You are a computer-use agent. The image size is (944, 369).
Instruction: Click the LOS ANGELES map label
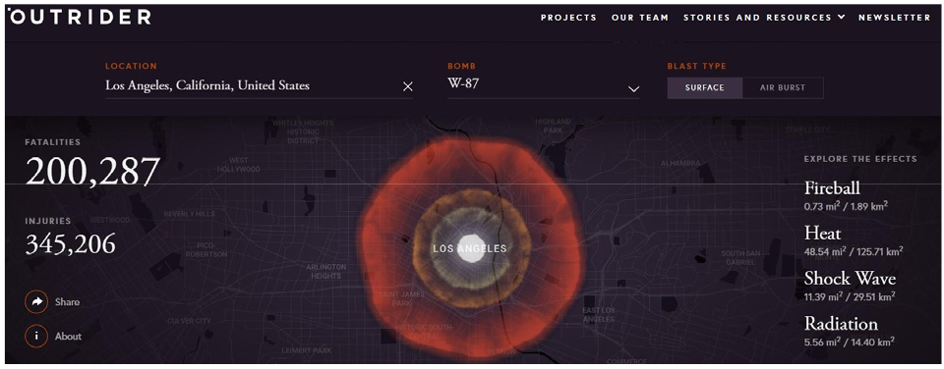(470, 248)
